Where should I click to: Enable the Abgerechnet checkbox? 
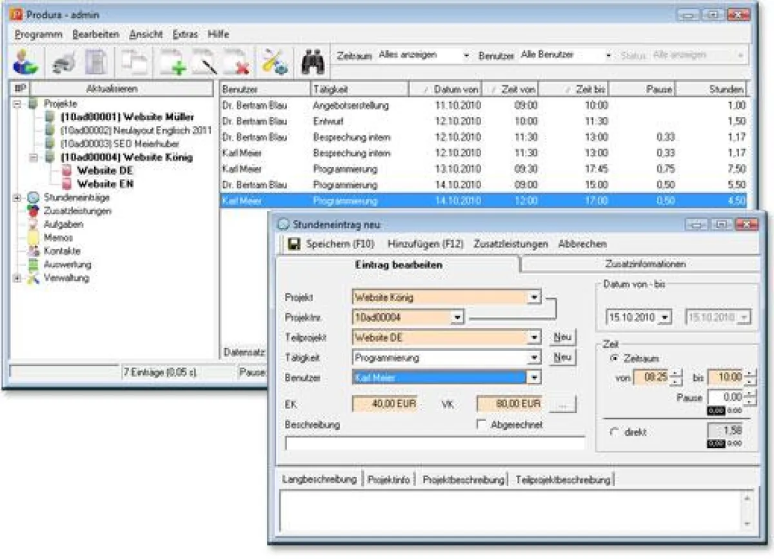click(480, 424)
